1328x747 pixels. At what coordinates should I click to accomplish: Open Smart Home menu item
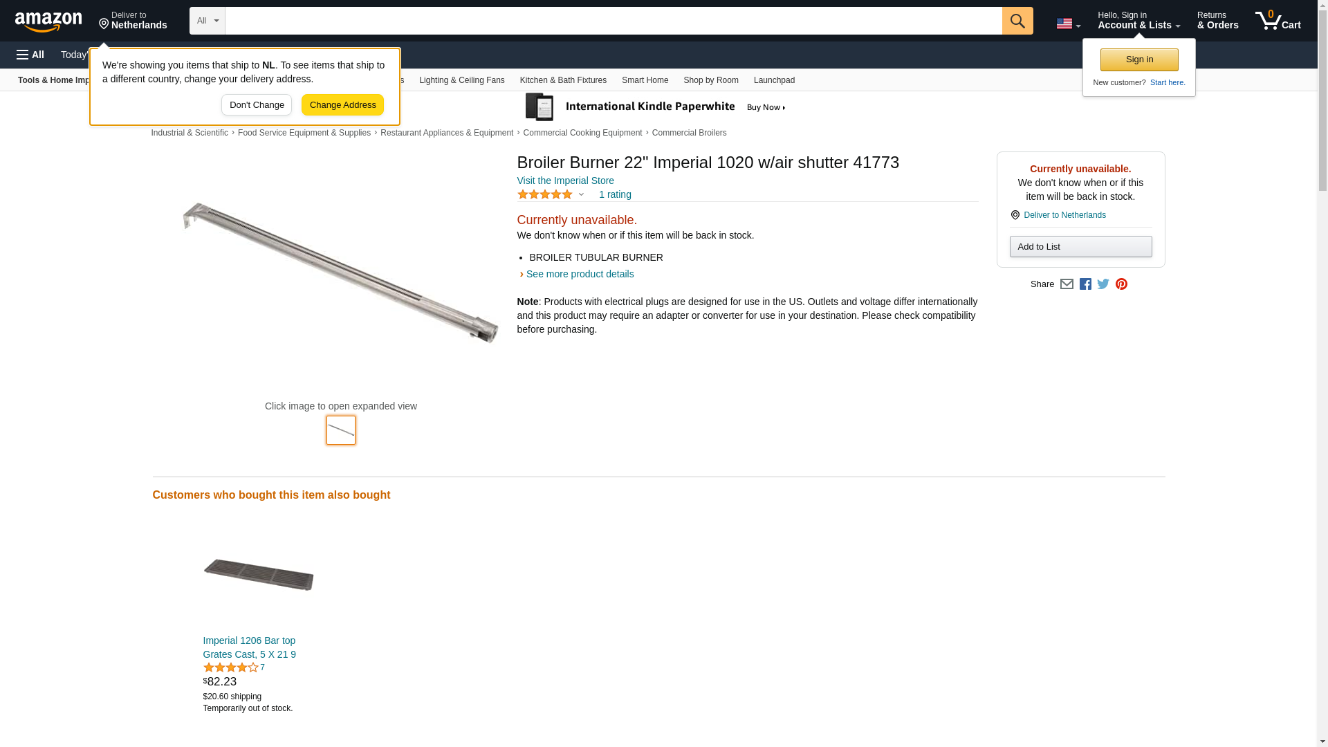645,80
